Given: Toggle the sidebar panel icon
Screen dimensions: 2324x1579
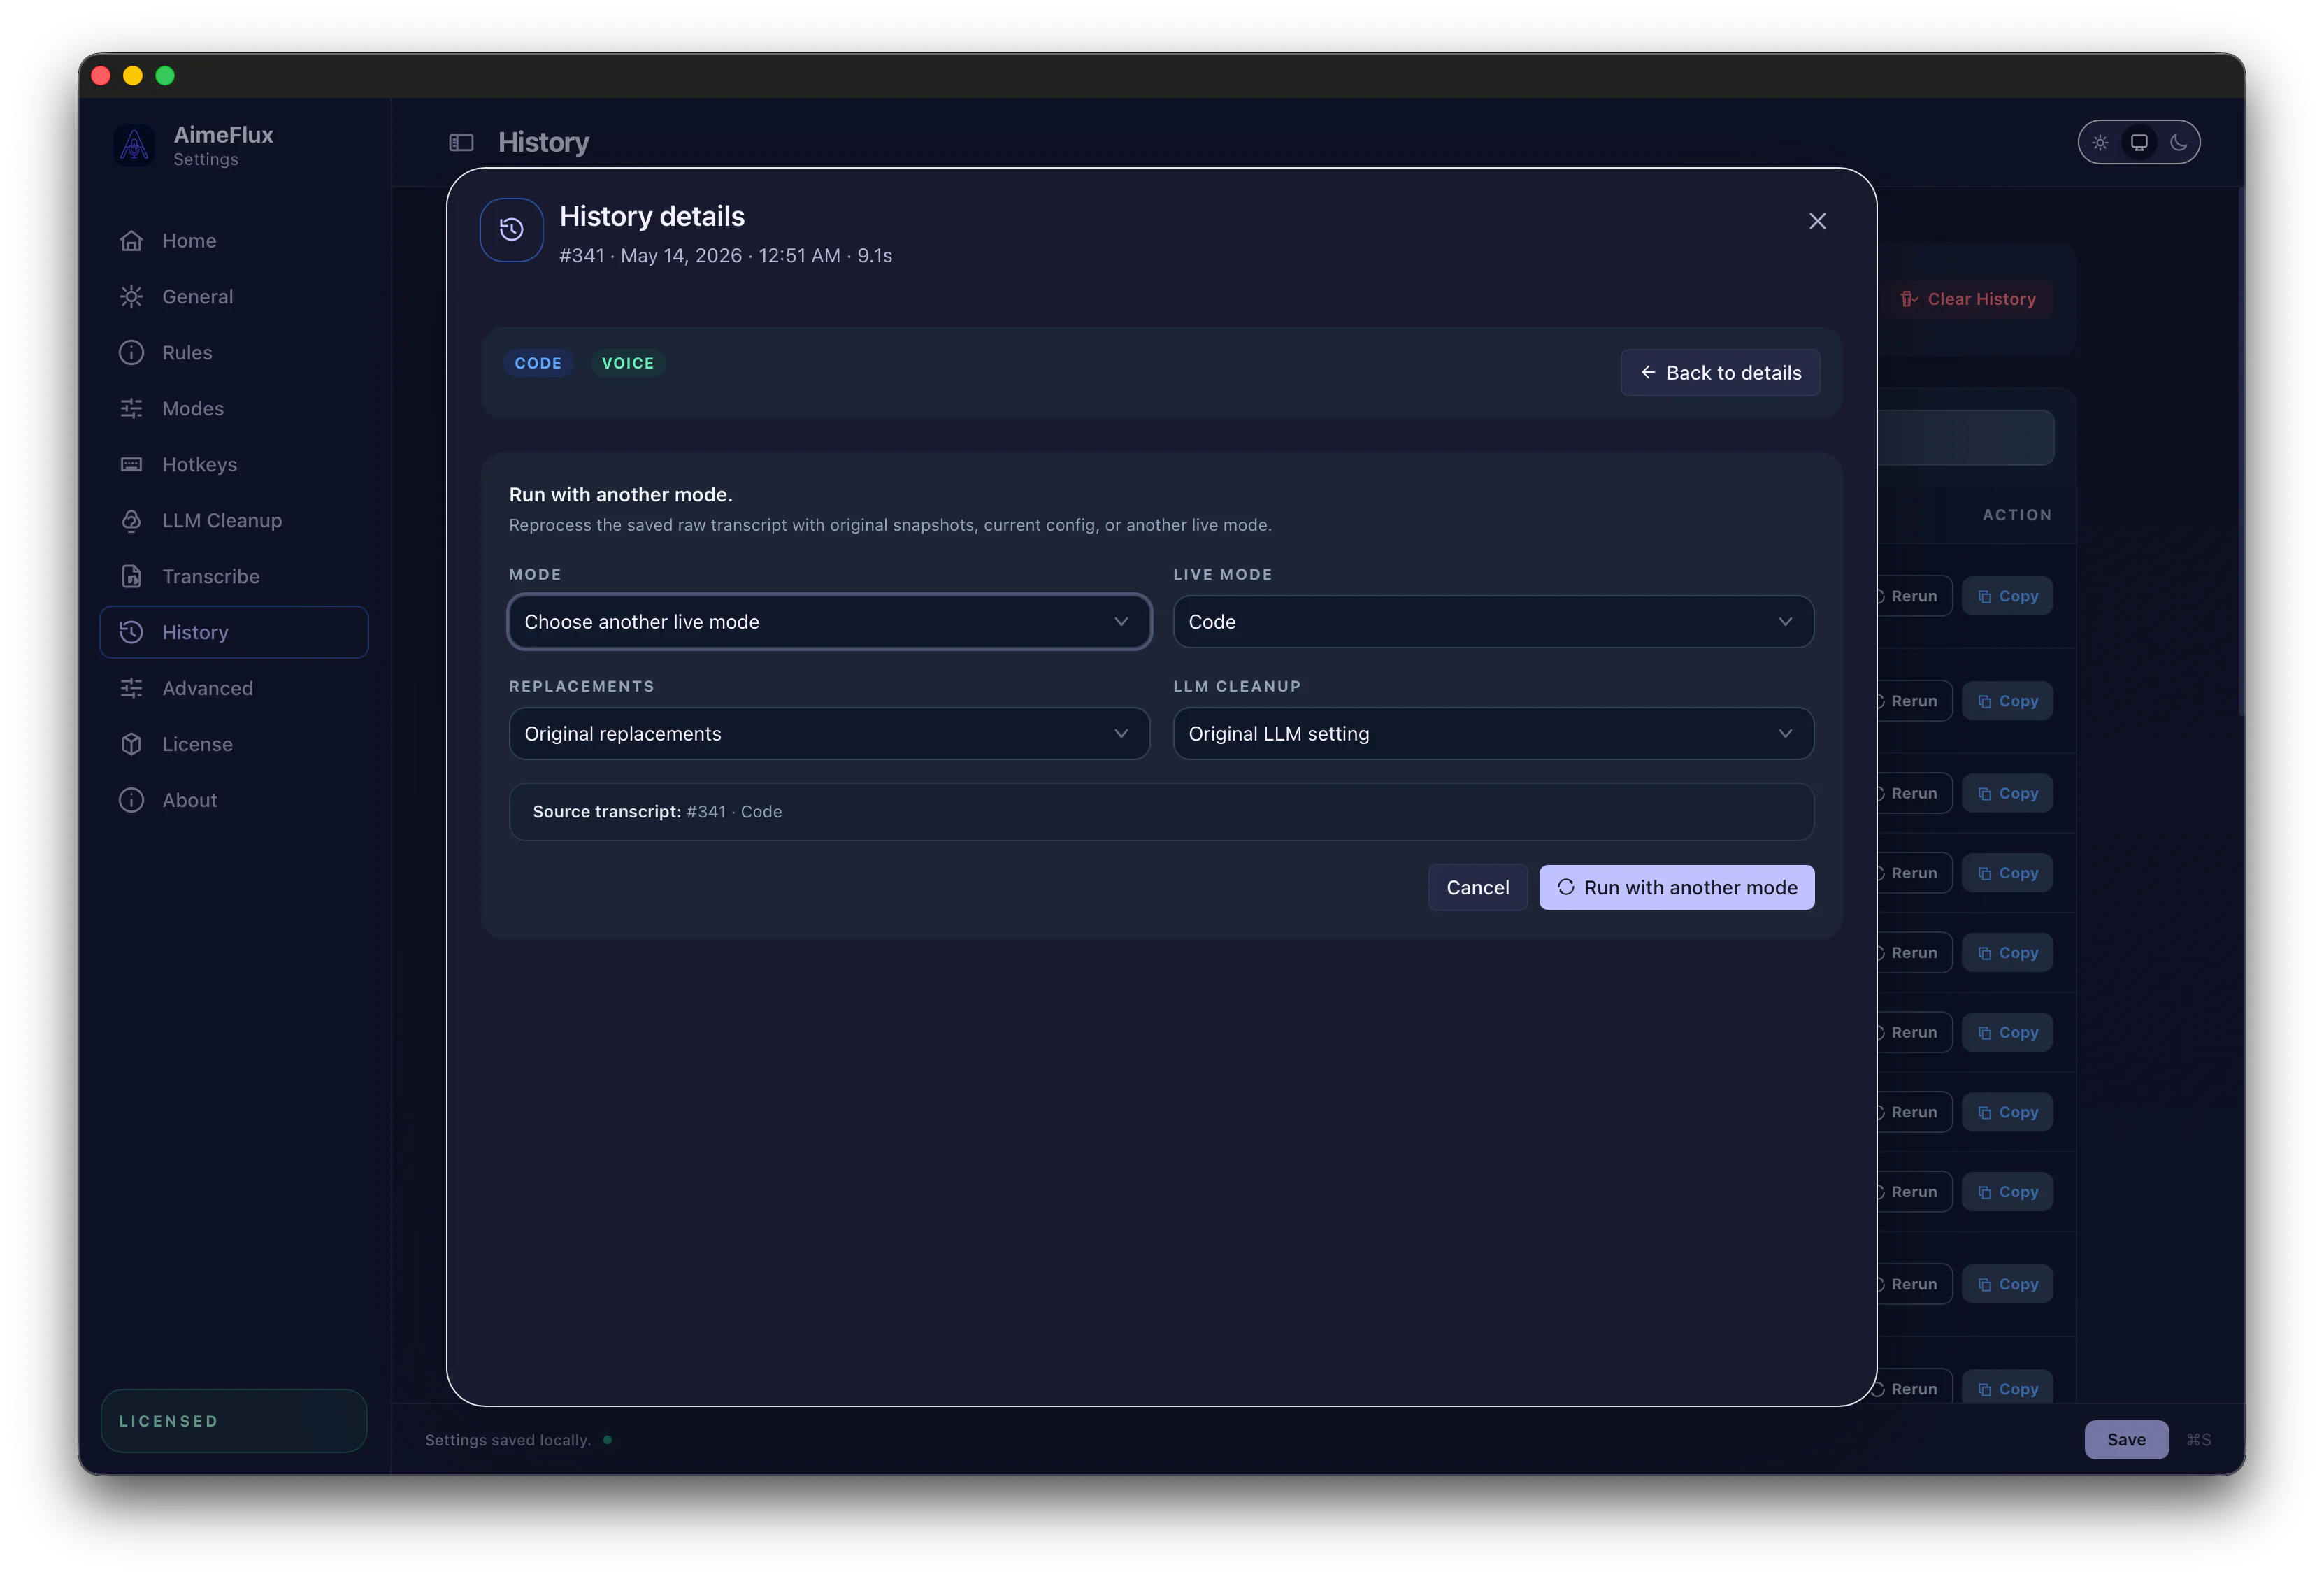Looking at the screenshot, I should [461, 143].
